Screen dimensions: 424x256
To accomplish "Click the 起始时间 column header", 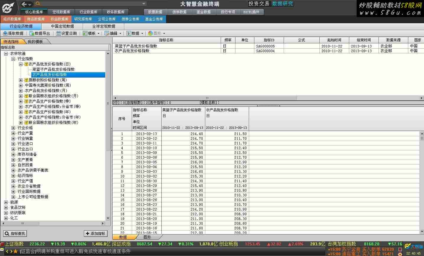I will pos(334,40).
